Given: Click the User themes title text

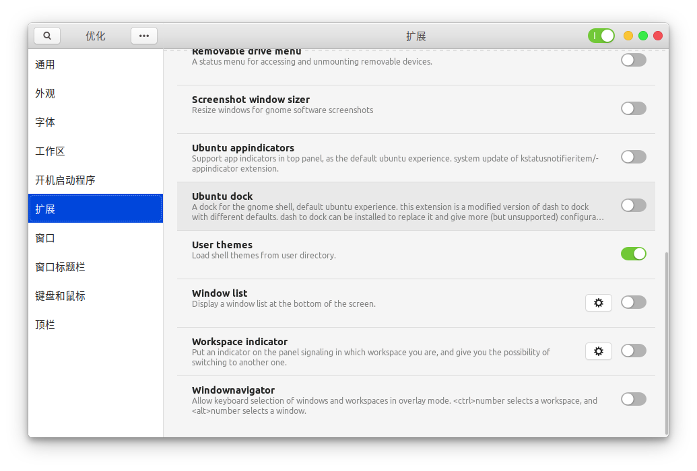Looking at the screenshot, I should [x=222, y=245].
